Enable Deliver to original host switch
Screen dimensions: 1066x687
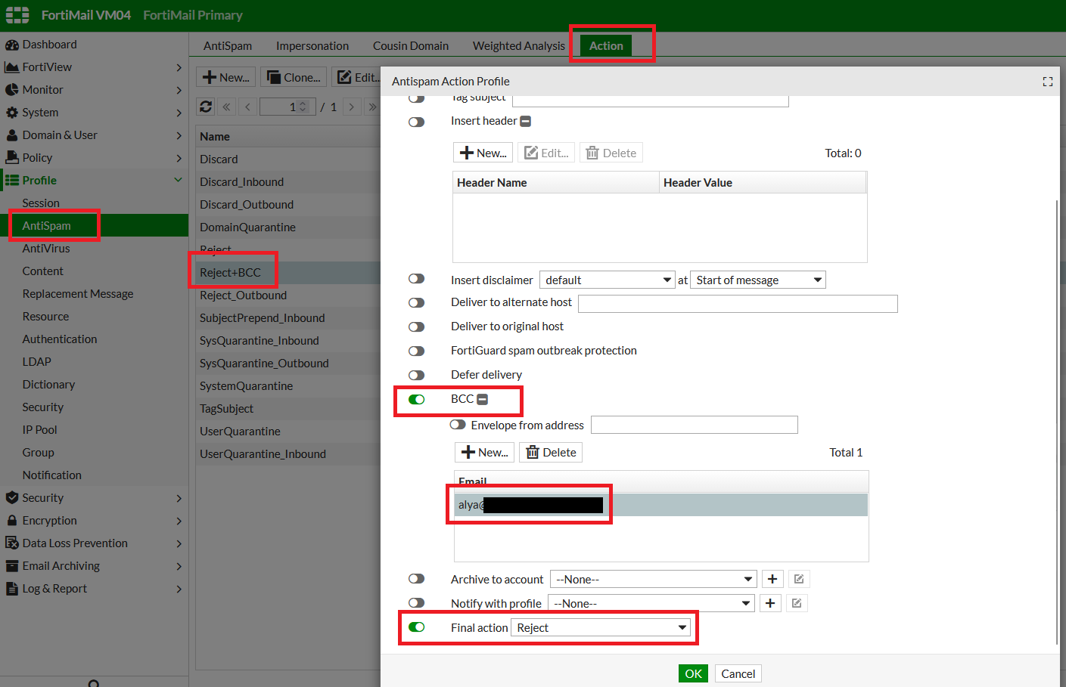click(x=417, y=327)
